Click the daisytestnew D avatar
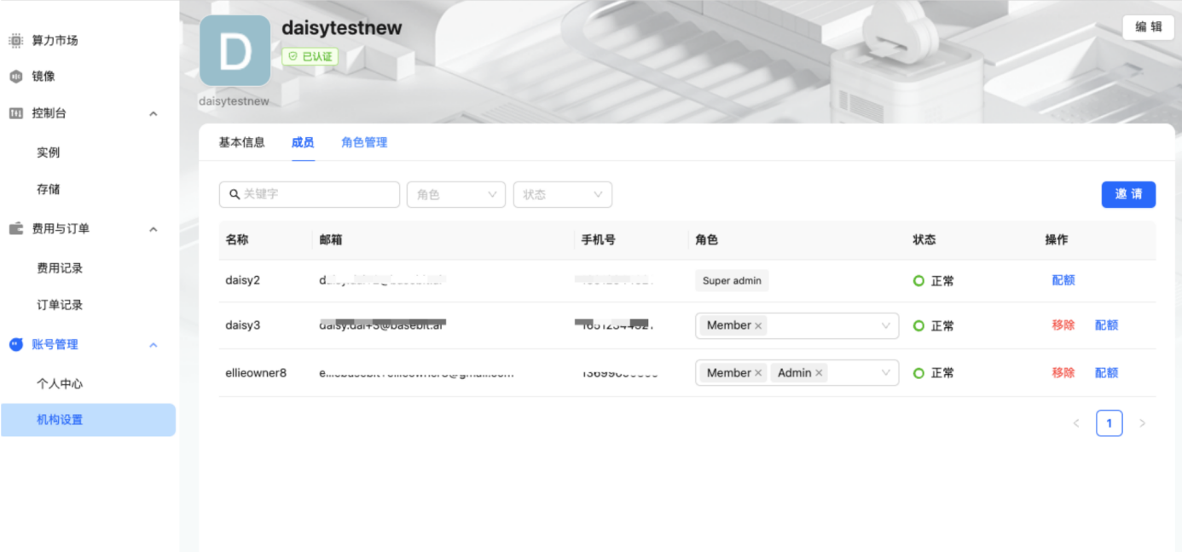Viewport: 1182px width, 552px height. click(235, 51)
